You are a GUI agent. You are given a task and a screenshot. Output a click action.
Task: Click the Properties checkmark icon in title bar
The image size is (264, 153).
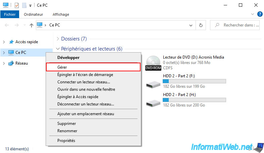point(17,5)
